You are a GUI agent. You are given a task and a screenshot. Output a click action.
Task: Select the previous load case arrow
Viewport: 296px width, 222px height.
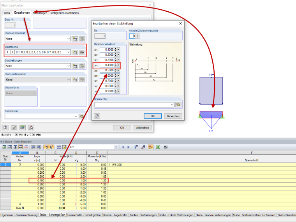coord(123,147)
